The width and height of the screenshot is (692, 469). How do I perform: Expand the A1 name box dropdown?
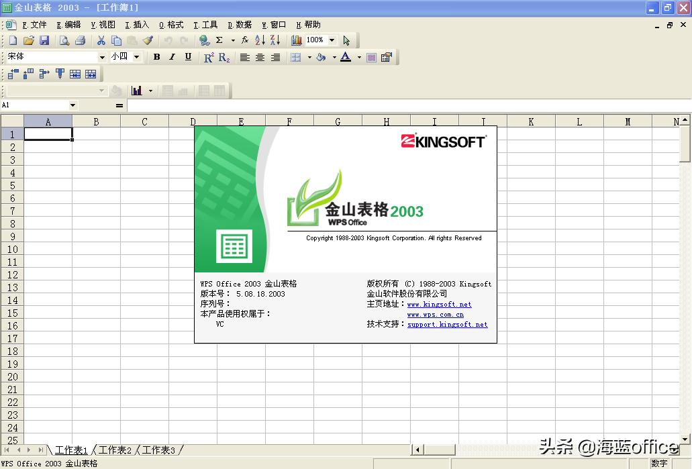pyautogui.click(x=72, y=105)
